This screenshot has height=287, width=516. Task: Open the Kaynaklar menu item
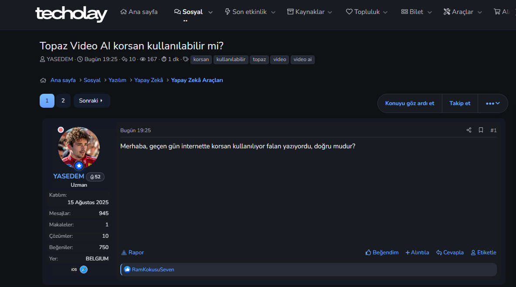306,12
